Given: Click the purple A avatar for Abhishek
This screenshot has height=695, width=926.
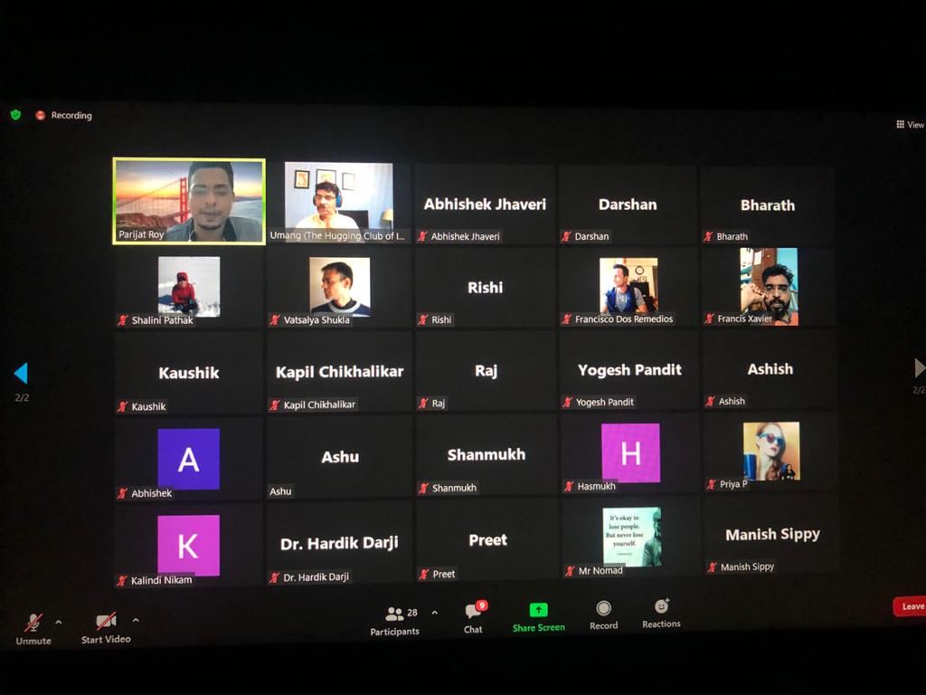Looking at the screenshot, I should pos(189,459).
